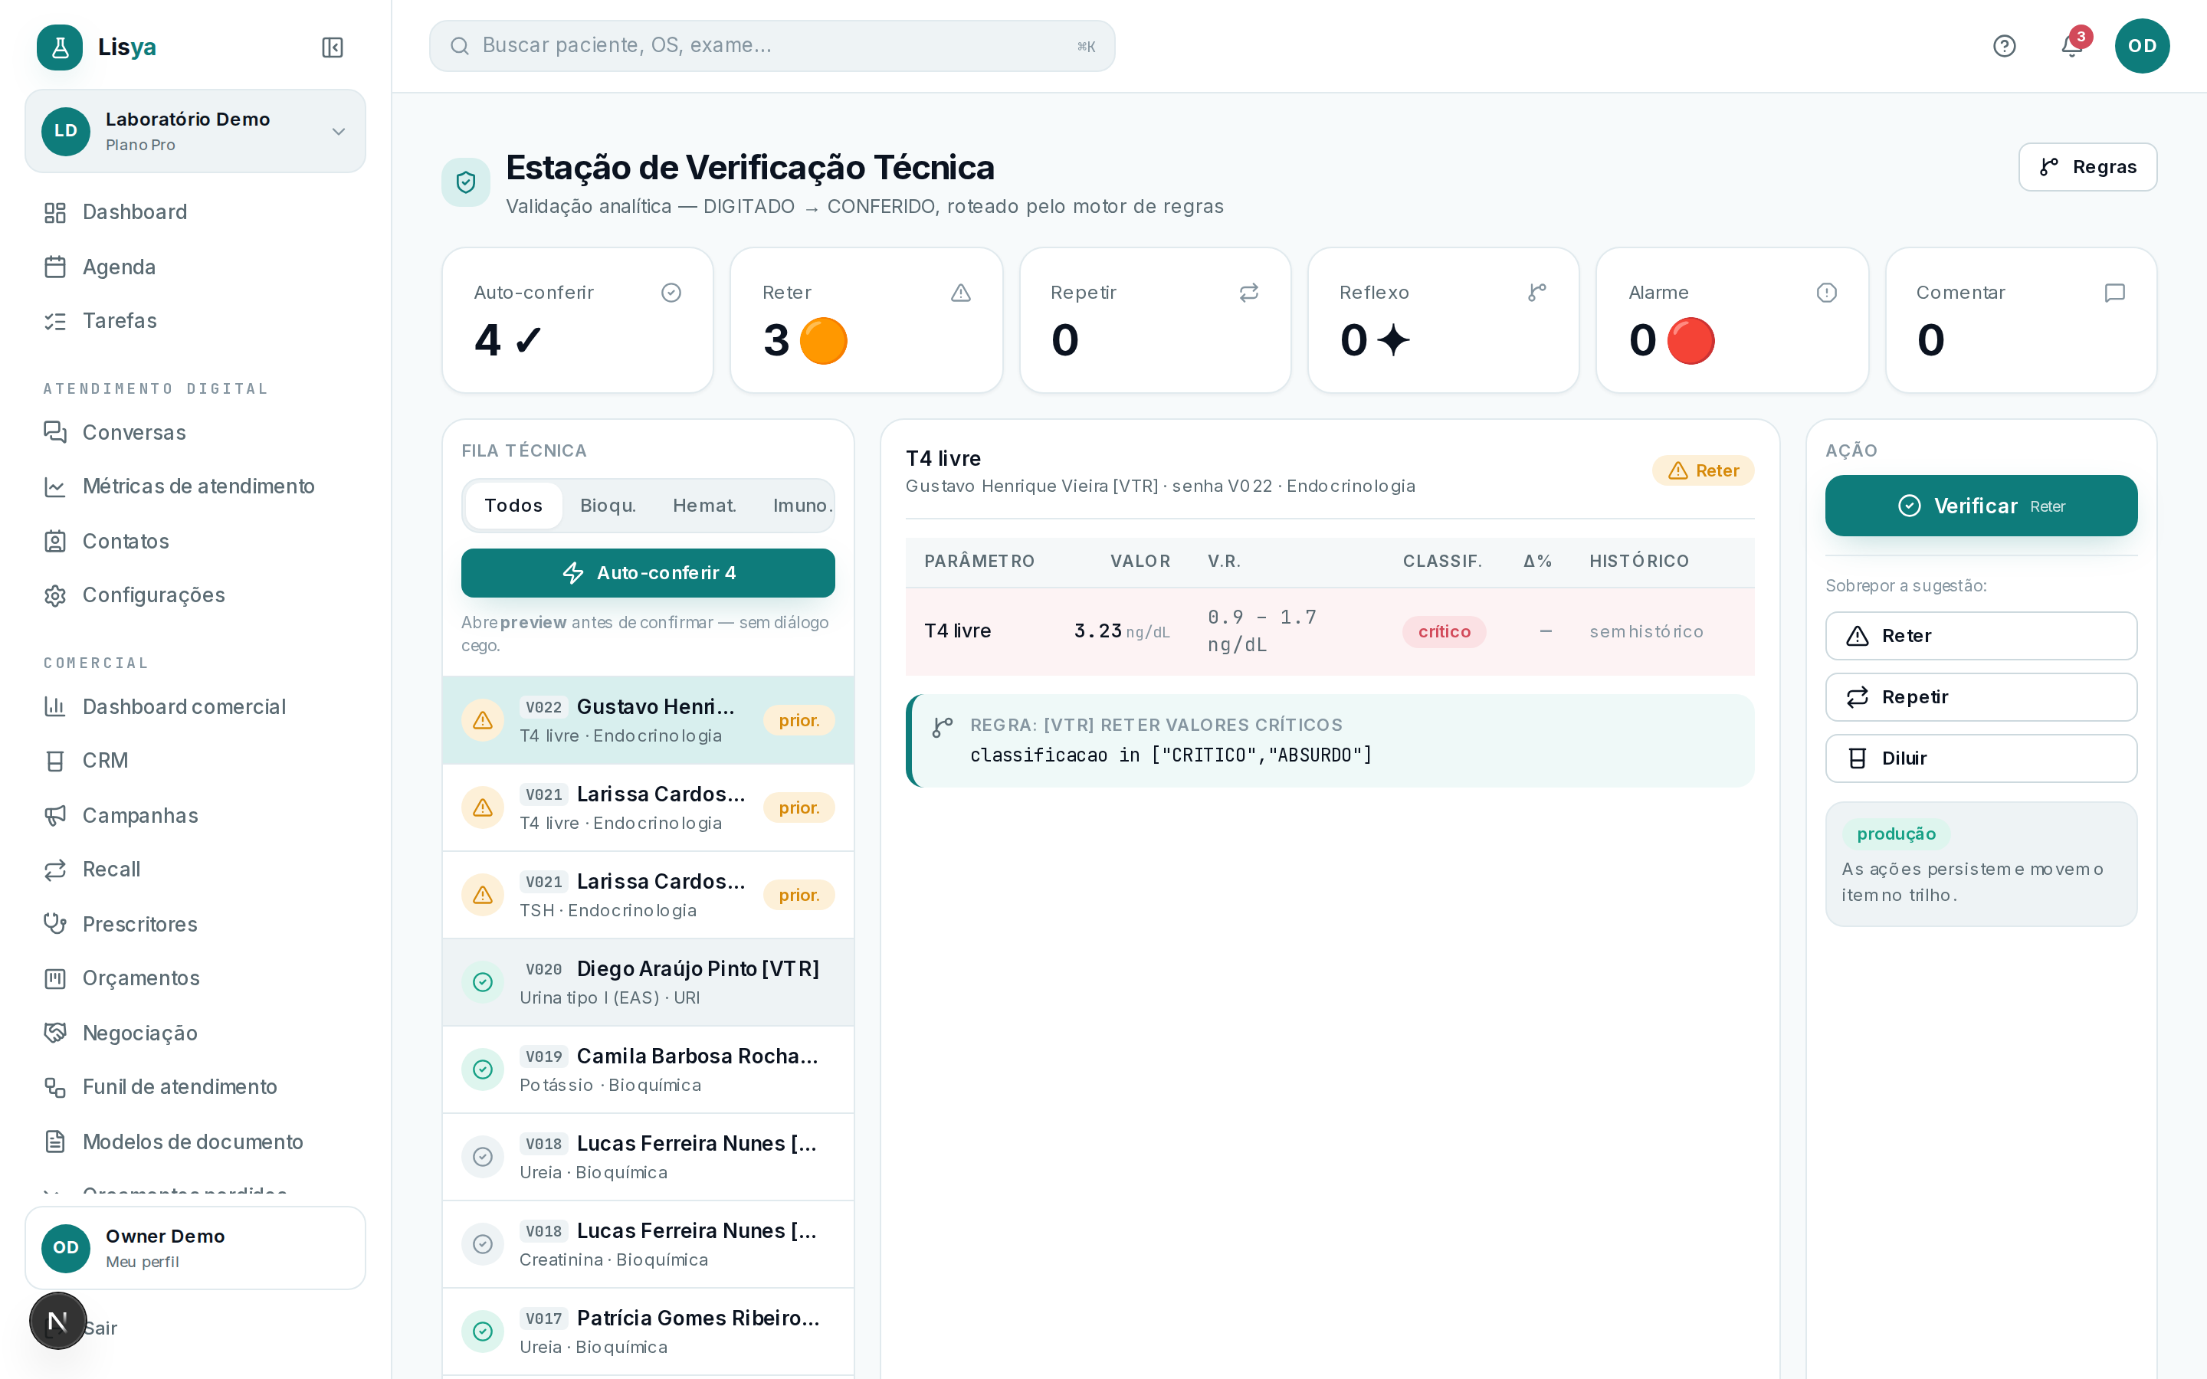Click the check icon on the Camila Barbosa row
Viewport: 2207px width, 1379px height.
pyautogui.click(x=483, y=1069)
